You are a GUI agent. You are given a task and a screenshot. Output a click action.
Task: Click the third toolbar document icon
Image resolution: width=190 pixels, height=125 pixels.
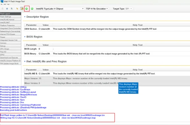coord(12,9)
